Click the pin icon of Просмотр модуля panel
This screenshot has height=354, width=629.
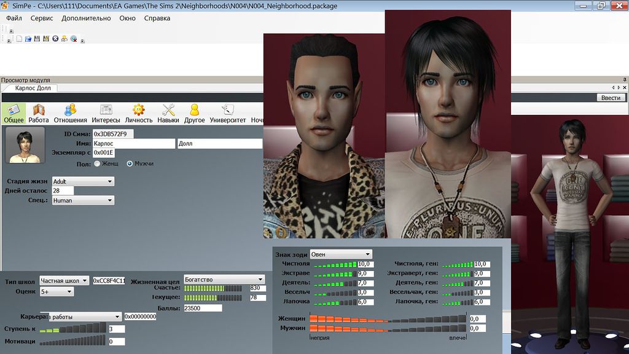(x=625, y=80)
